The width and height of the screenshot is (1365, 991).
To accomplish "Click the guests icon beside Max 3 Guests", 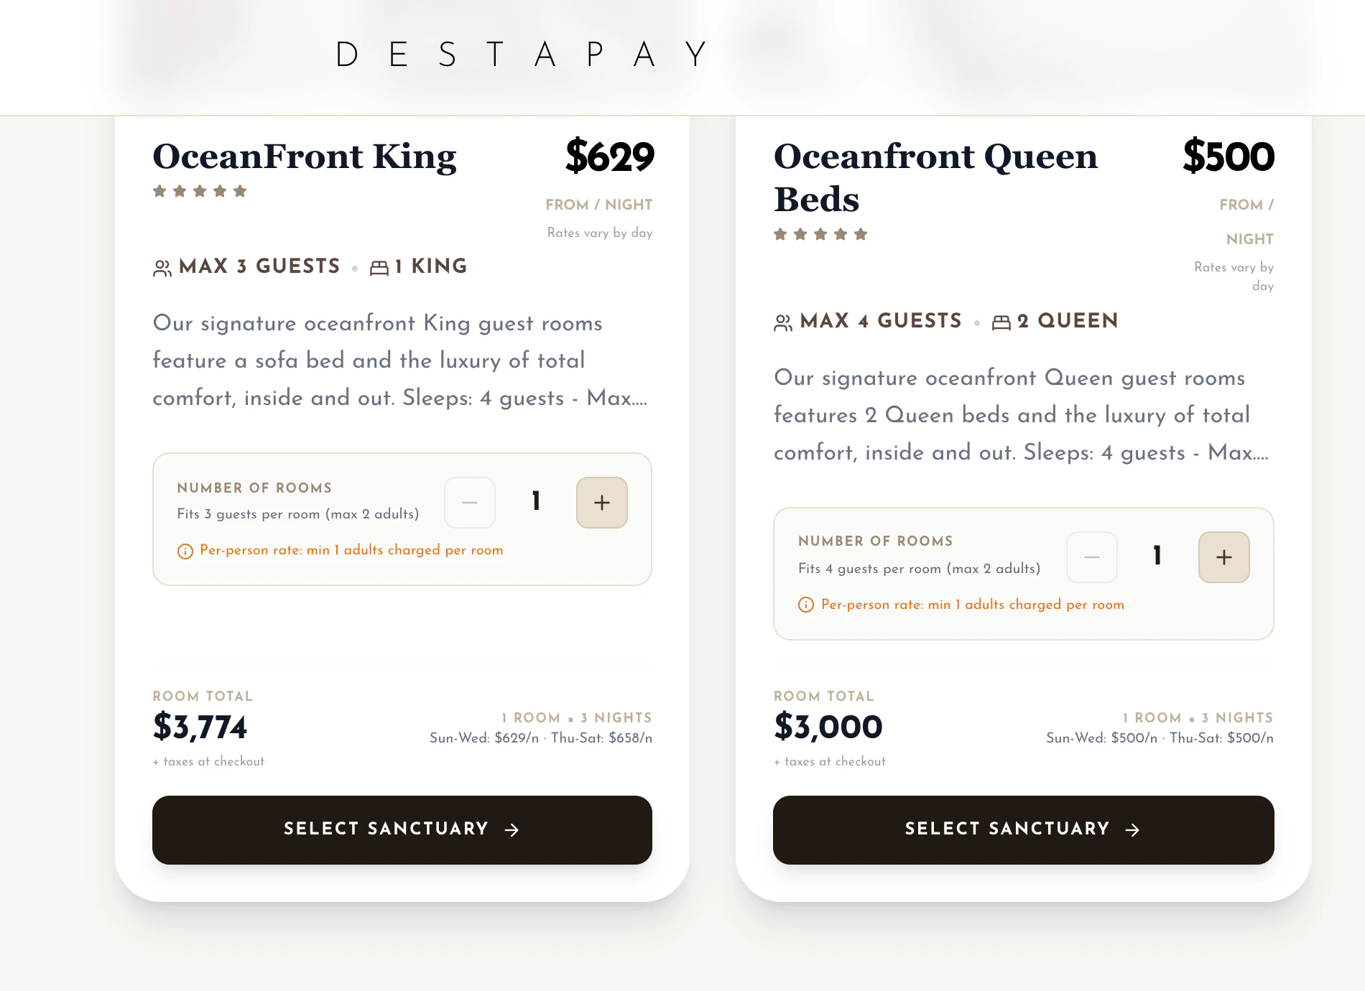I will point(162,268).
